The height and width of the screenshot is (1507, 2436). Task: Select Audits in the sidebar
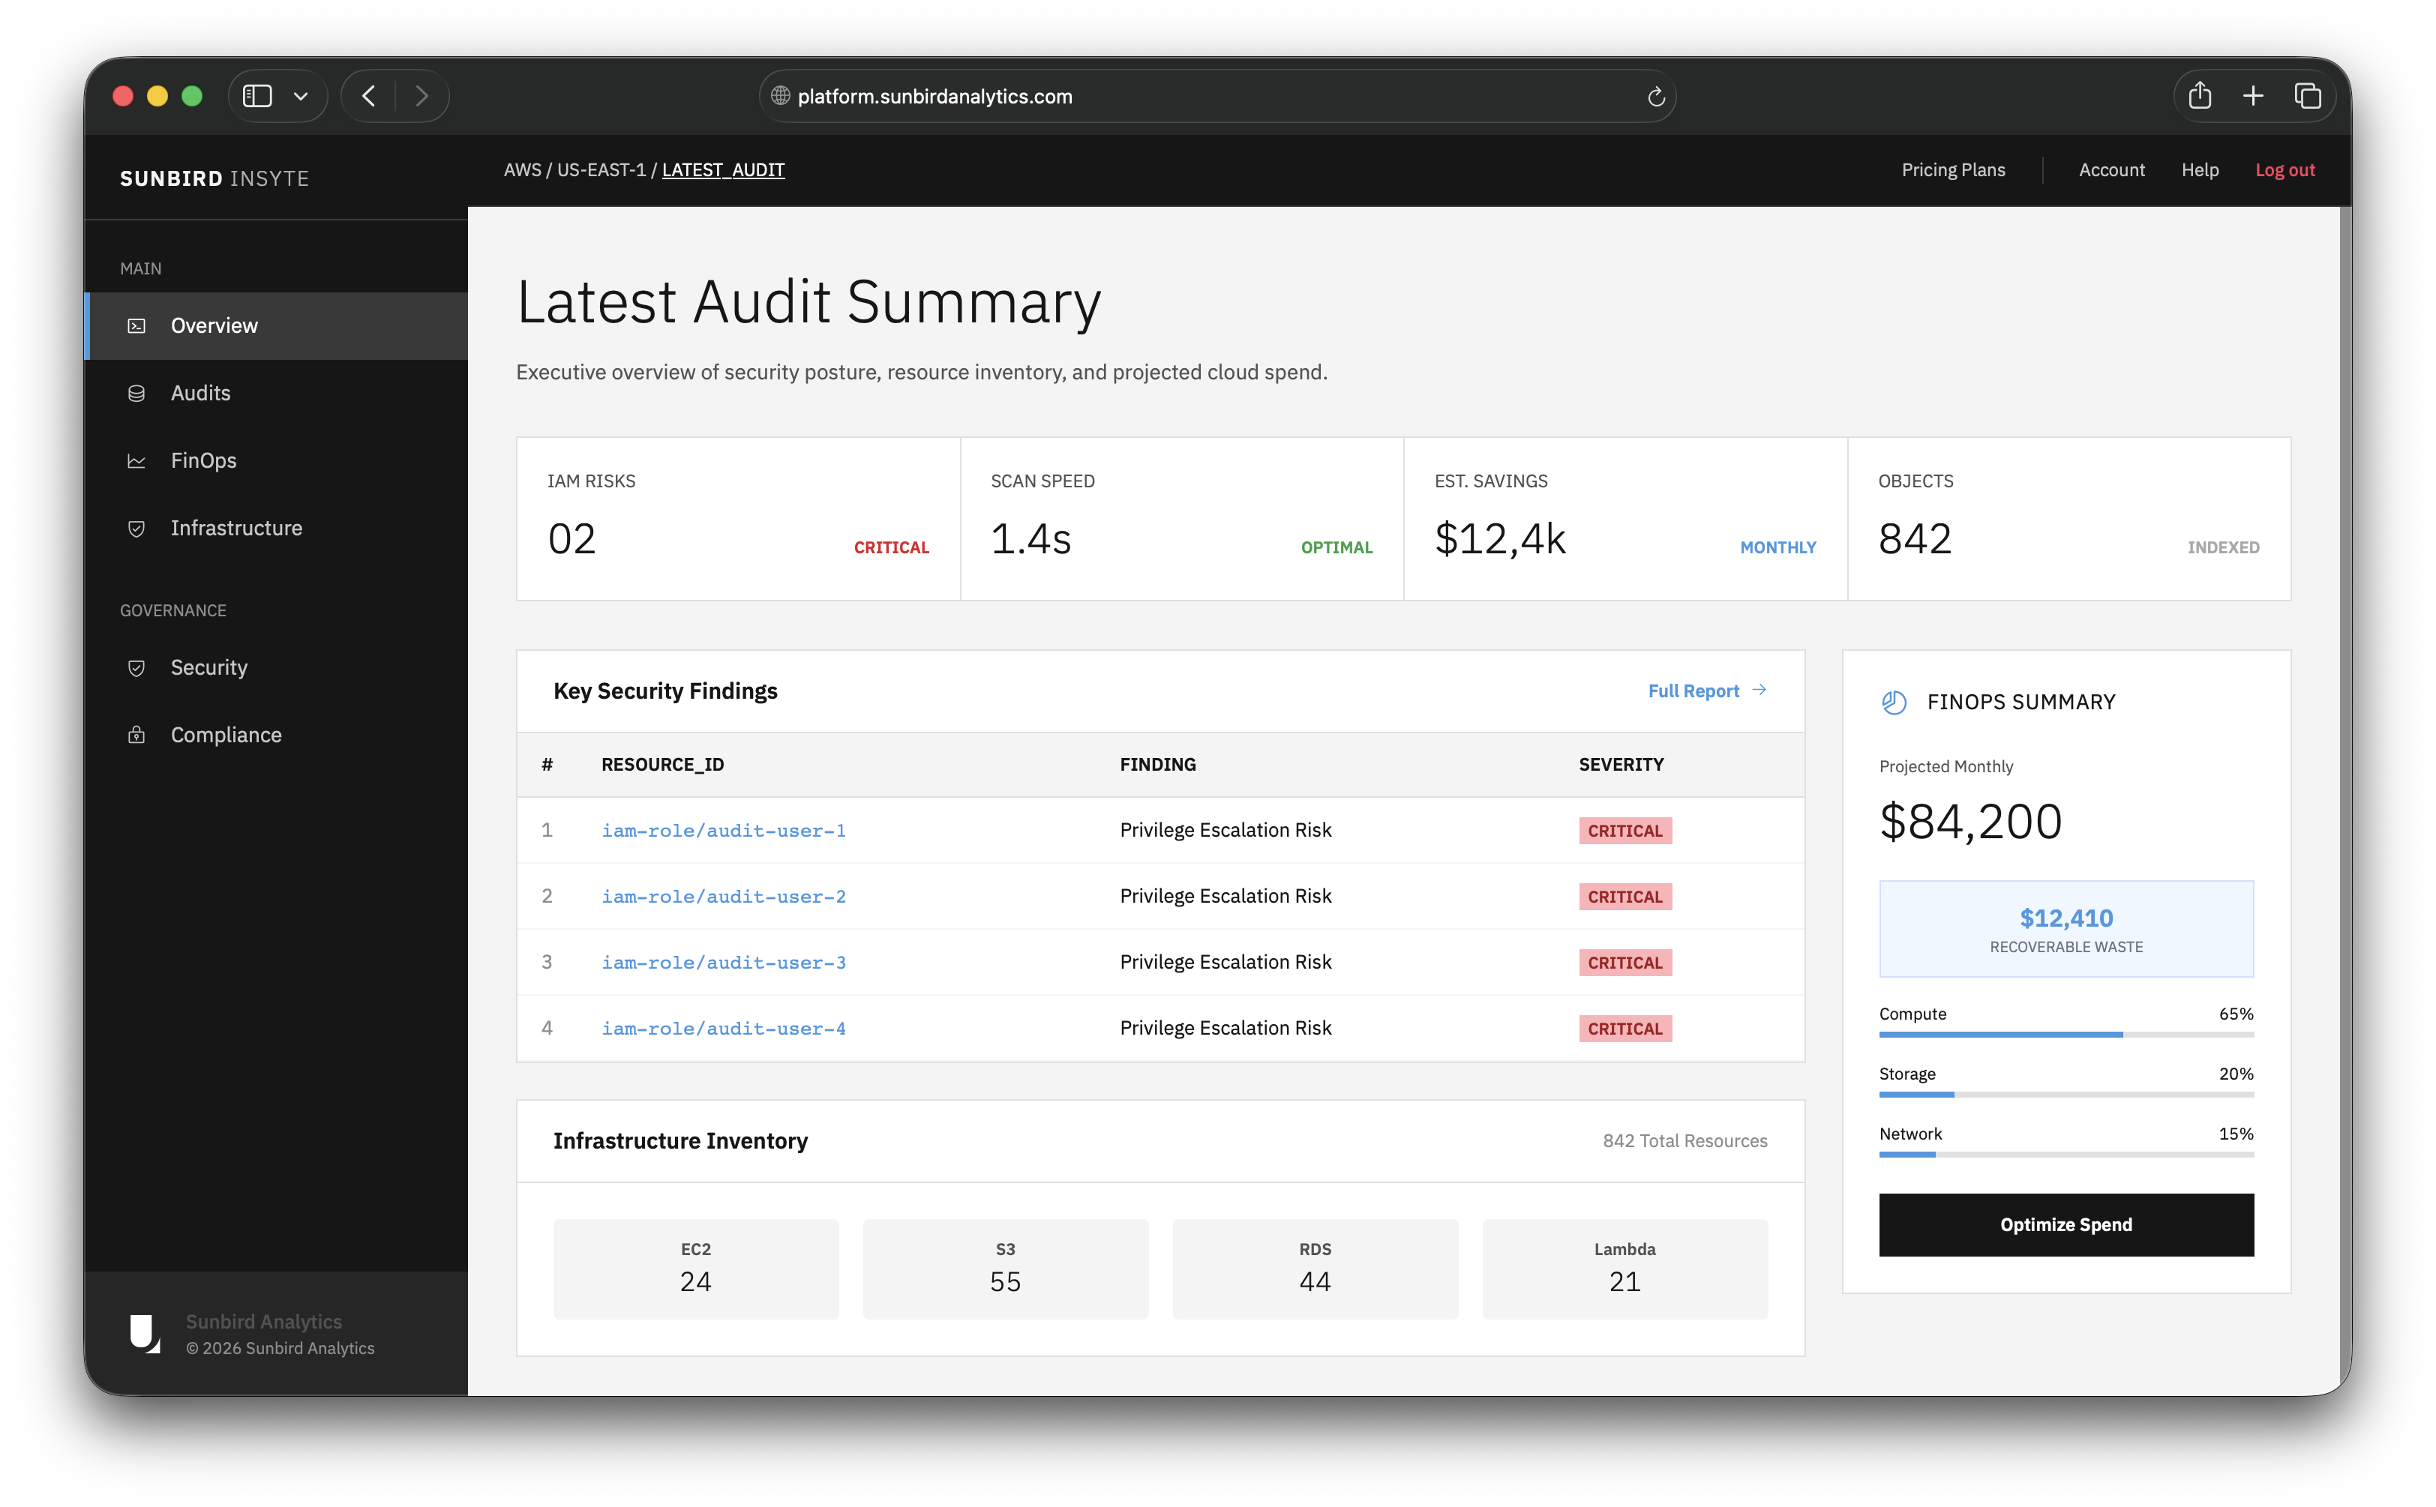[199, 393]
